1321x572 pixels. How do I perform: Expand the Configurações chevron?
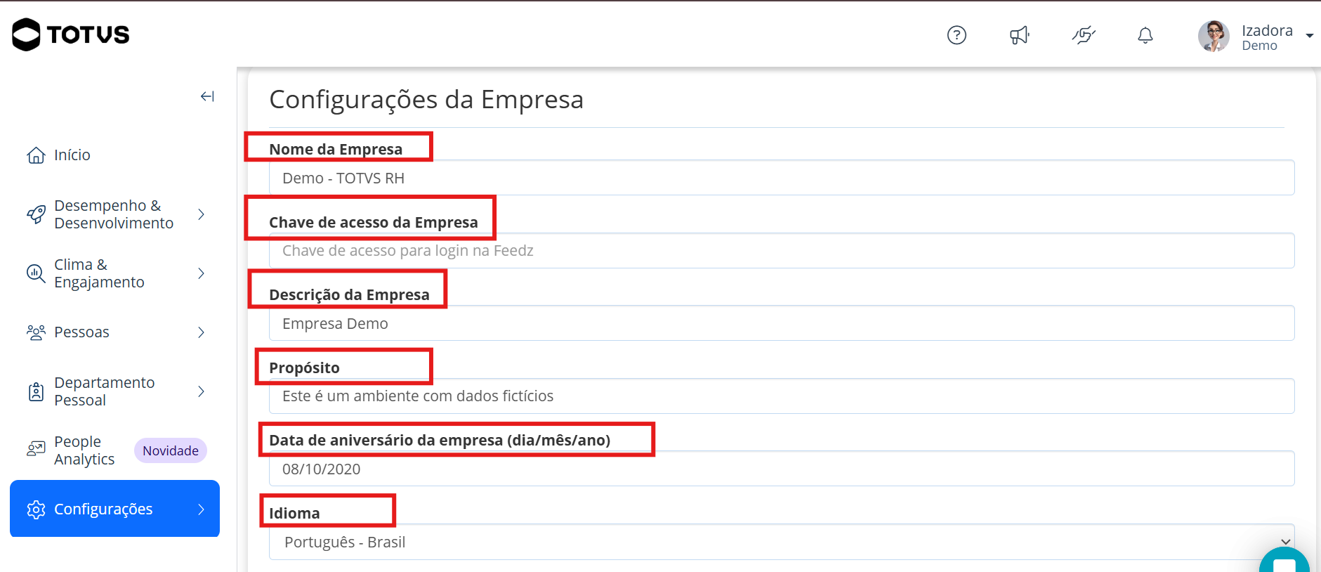pyautogui.click(x=202, y=509)
